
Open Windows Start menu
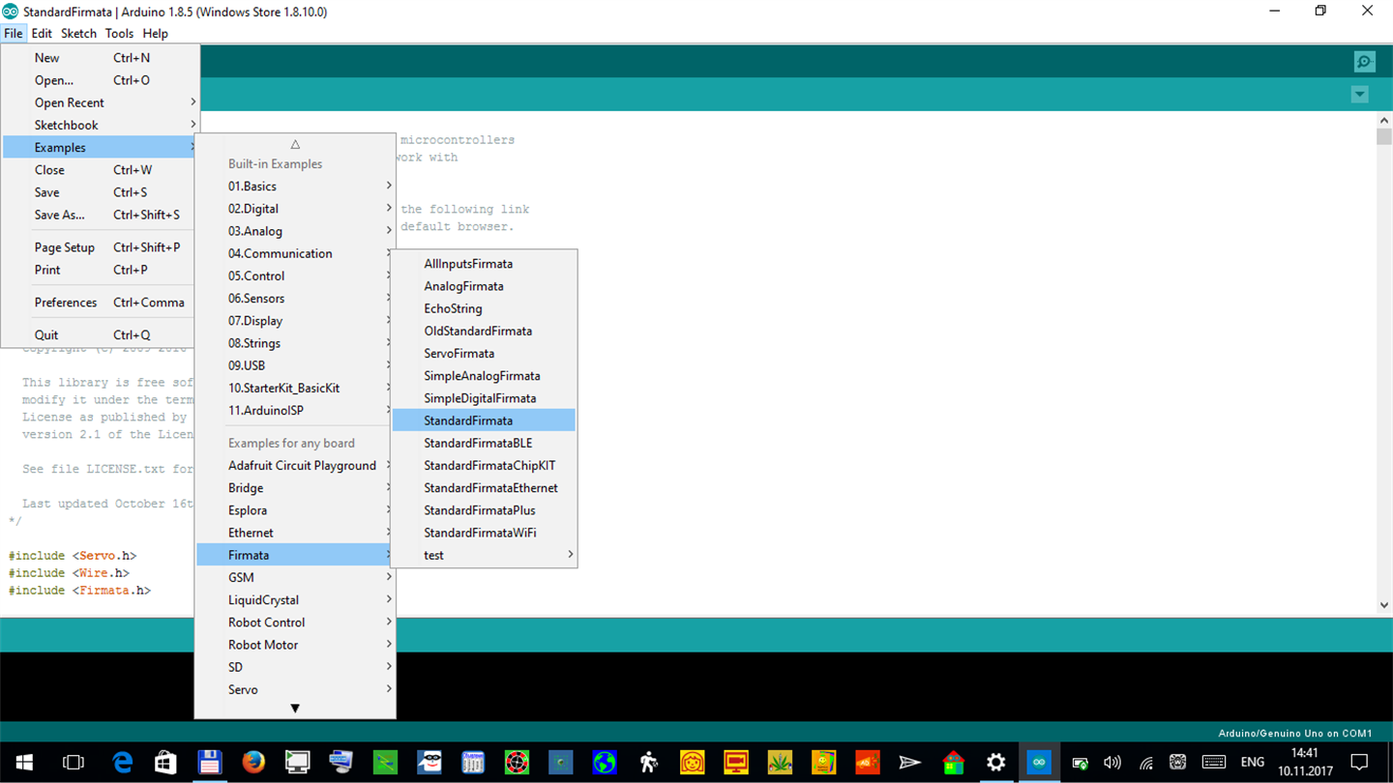click(x=24, y=763)
